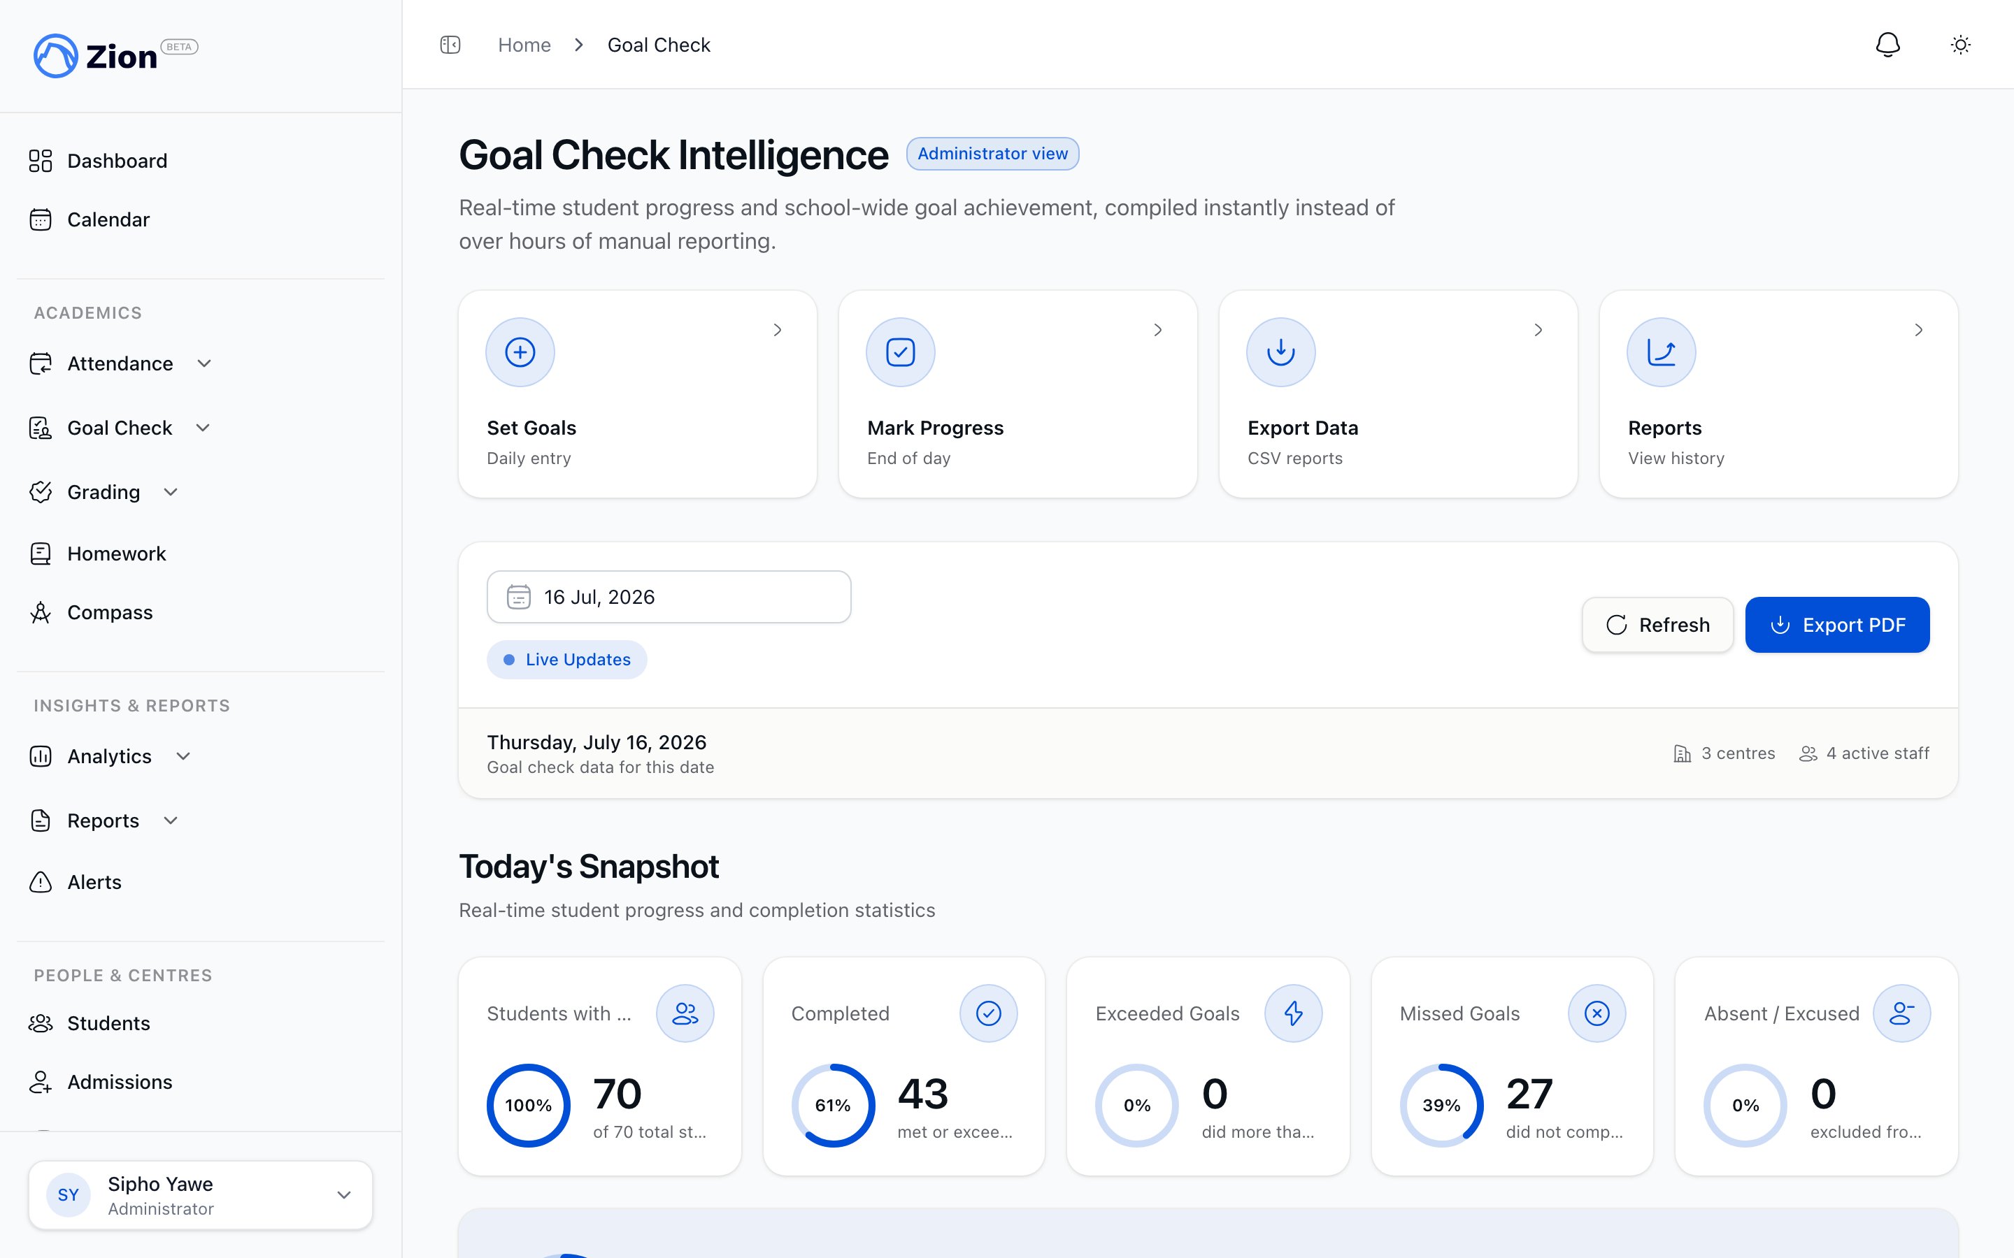Click the Administrator view badge
The width and height of the screenshot is (2014, 1258).
pos(993,154)
